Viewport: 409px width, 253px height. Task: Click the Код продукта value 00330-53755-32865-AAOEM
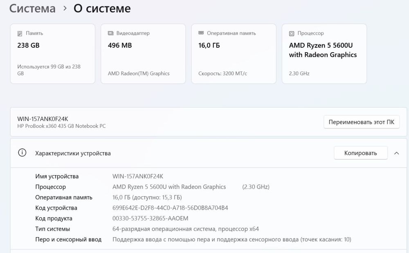click(150, 218)
